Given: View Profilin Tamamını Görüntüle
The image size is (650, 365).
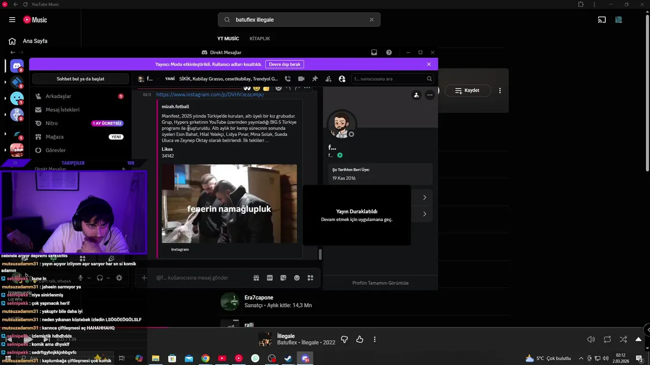Looking at the screenshot, I should click(380, 283).
